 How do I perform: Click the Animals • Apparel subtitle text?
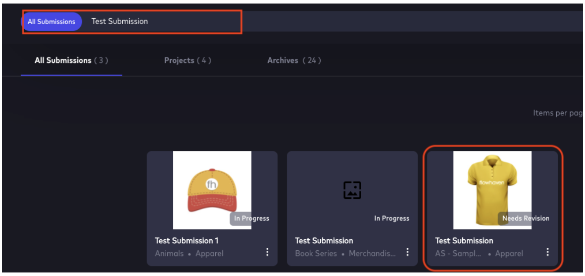point(189,254)
